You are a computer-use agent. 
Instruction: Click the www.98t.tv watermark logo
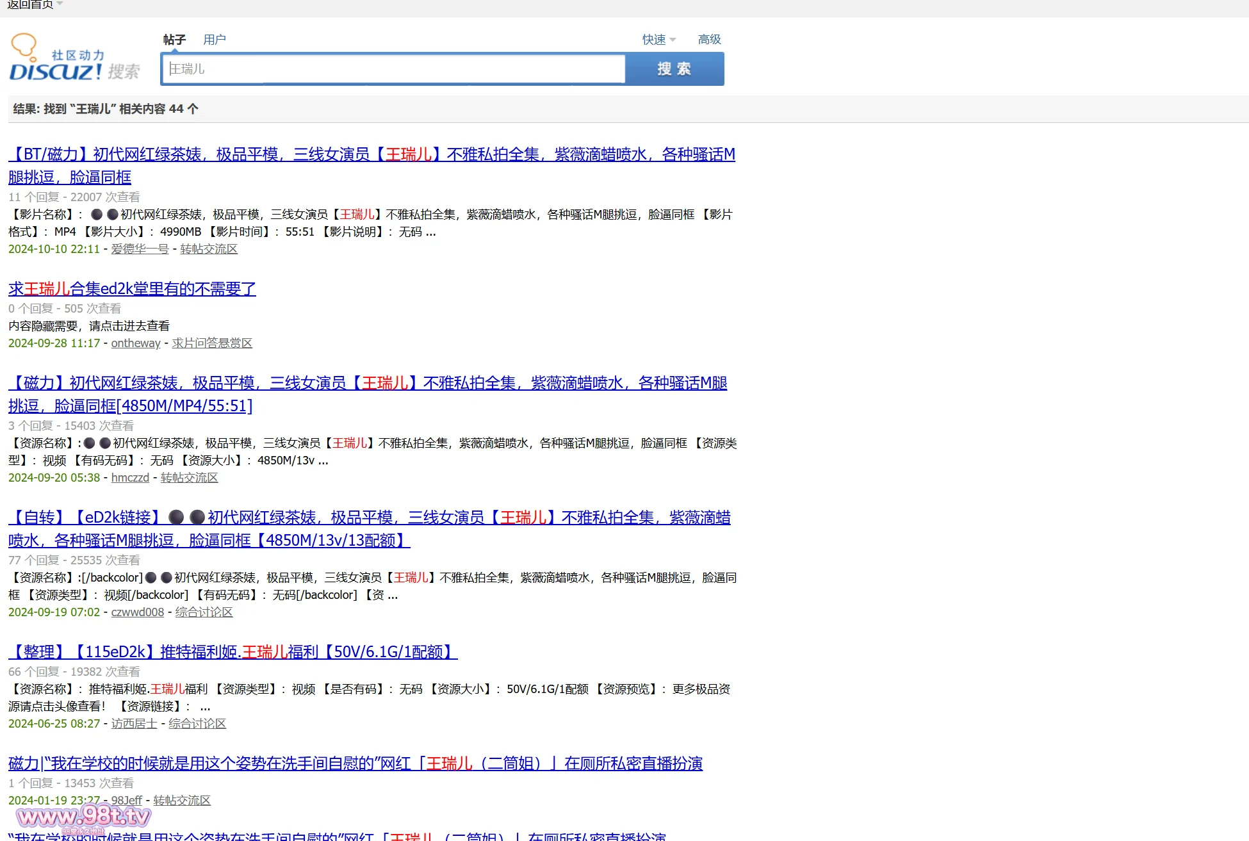[x=83, y=817]
